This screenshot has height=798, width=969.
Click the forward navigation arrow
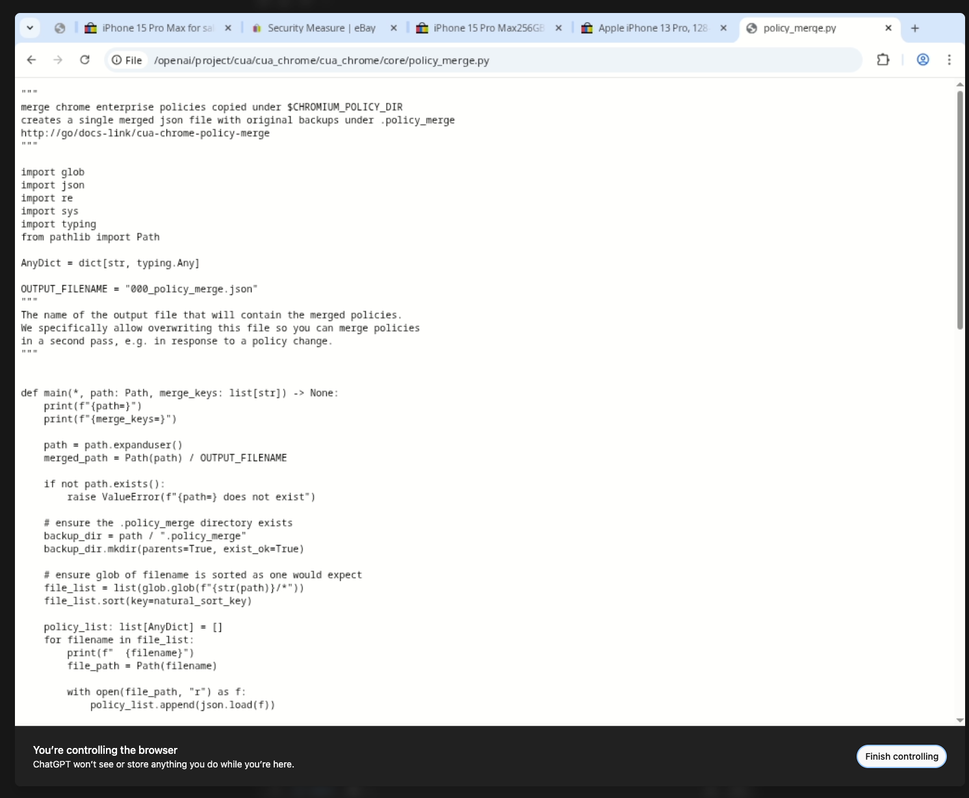point(58,60)
